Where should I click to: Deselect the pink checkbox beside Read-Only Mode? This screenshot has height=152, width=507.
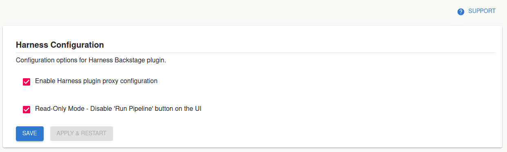(27, 110)
